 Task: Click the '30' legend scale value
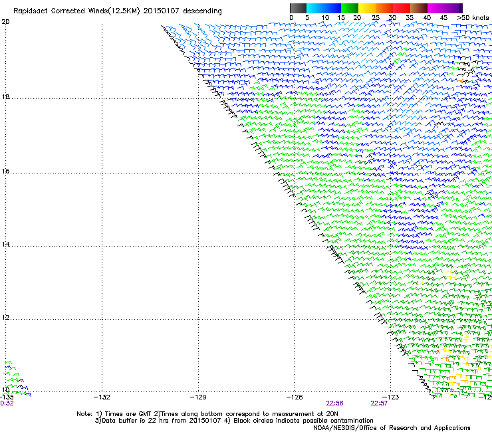(392, 18)
